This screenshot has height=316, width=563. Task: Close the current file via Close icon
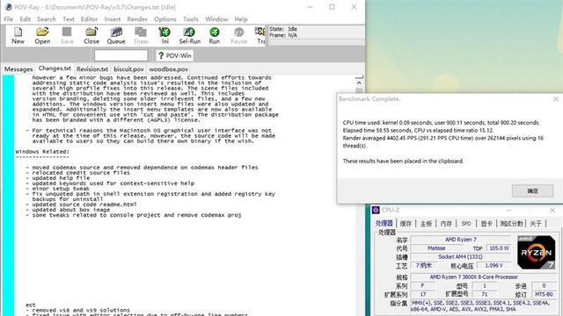click(x=91, y=35)
